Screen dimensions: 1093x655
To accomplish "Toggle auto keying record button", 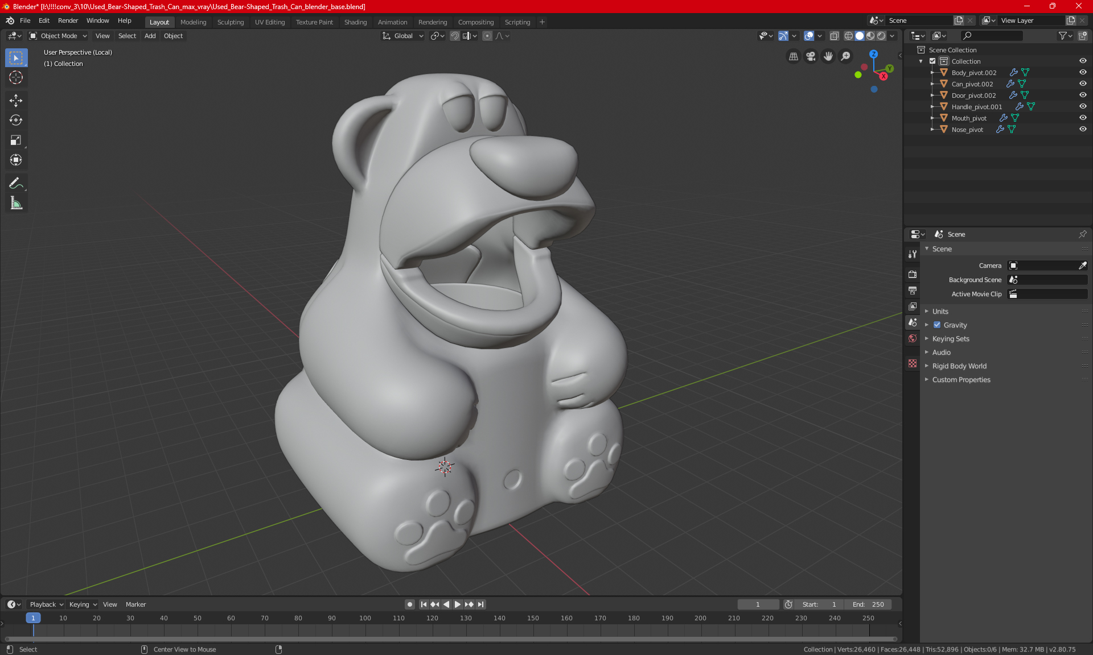I will [409, 604].
